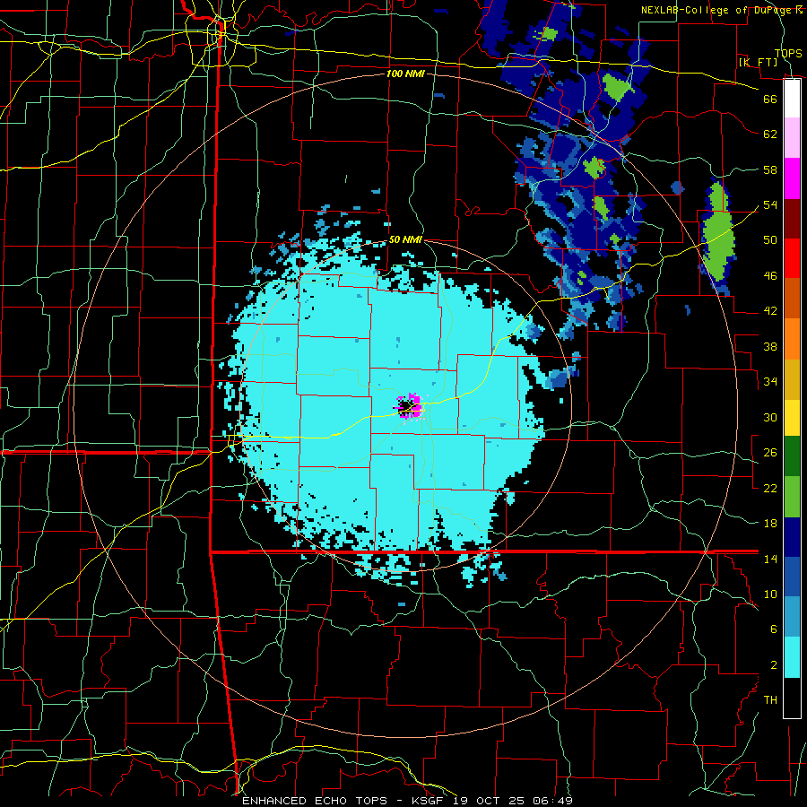This screenshot has height=807, width=807.
Task: Click the light pink legend swatch below 62
Action: (x=792, y=138)
